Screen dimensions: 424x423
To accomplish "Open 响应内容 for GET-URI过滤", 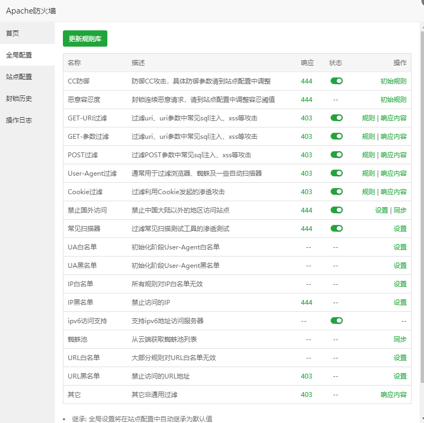I will coord(394,118).
